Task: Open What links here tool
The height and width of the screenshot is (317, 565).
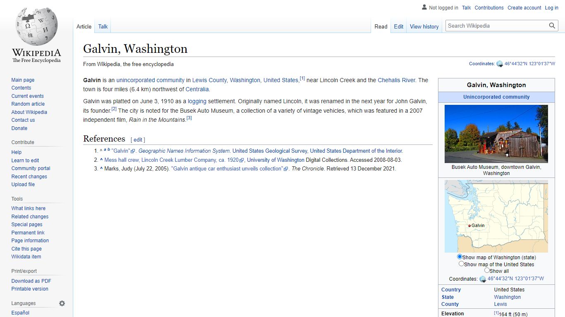Action: coord(29,208)
